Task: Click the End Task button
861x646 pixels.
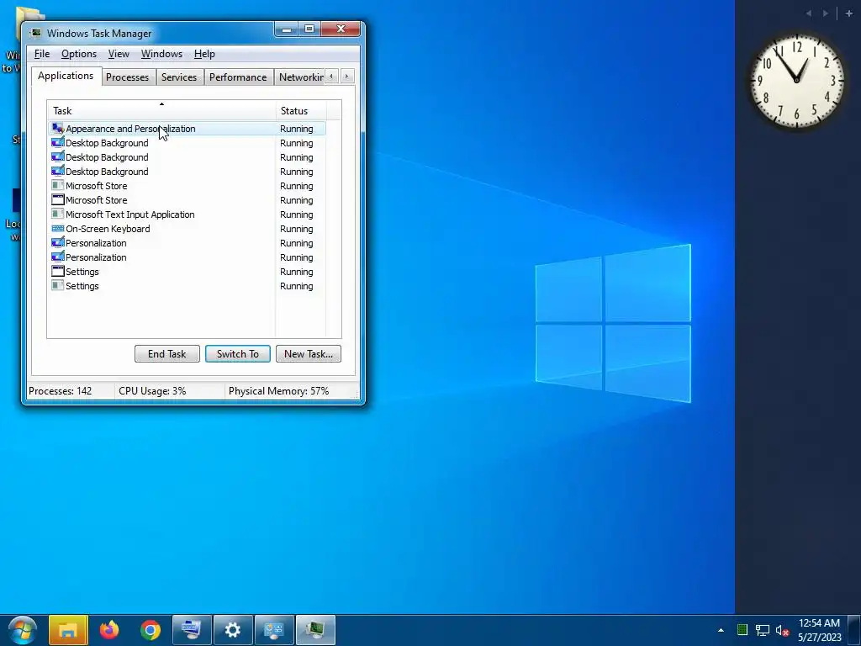Action: point(167,354)
